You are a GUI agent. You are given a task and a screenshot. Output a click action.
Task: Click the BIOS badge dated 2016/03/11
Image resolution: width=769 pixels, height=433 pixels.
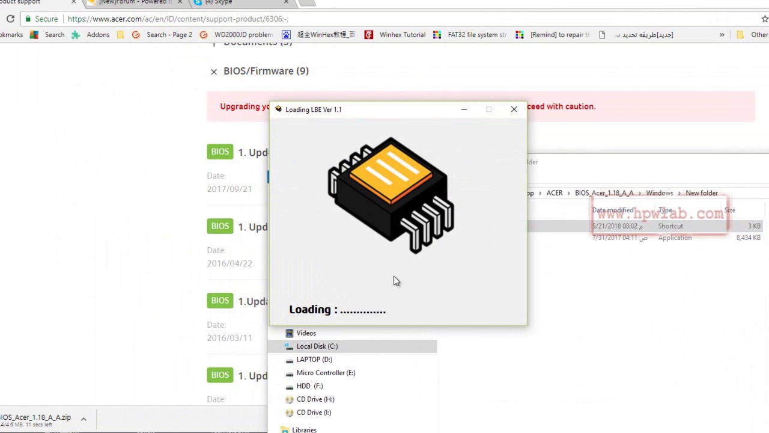coord(220,301)
